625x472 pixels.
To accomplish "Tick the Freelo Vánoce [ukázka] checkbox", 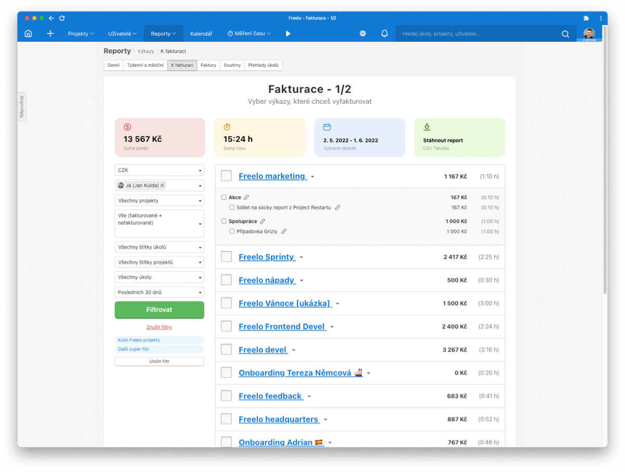I will 226,303.
